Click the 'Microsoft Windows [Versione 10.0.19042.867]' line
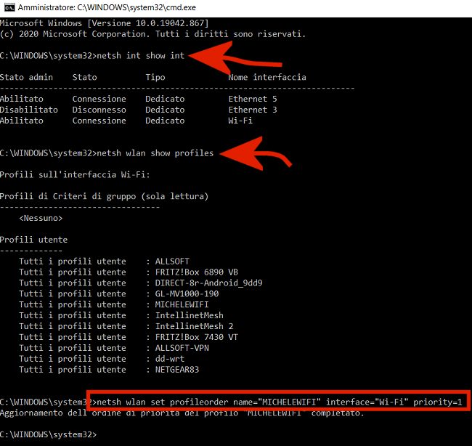Screen dimensions: 472x446 point(104,23)
